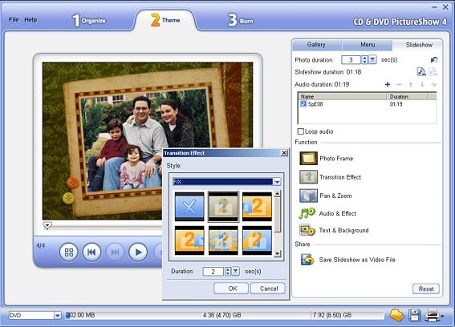
Task: Open the dropdown arrow next to the printer
Action: point(442,316)
